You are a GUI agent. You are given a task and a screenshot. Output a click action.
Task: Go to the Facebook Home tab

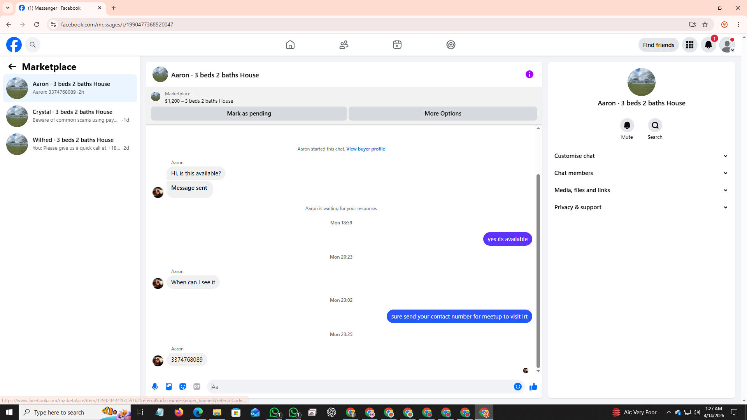click(290, 45)
